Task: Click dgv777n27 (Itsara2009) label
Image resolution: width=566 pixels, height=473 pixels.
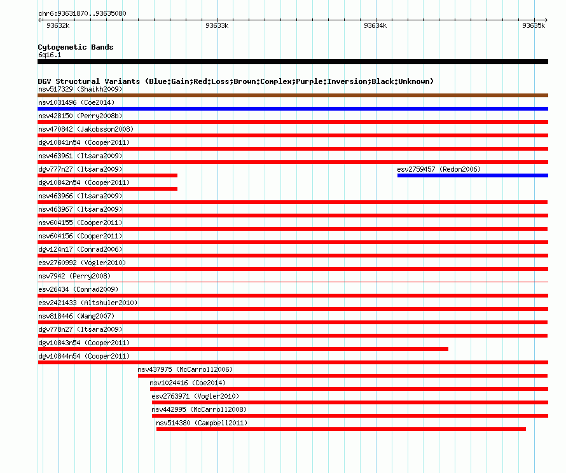Action: pyautogui.click(x=80, y=169)
